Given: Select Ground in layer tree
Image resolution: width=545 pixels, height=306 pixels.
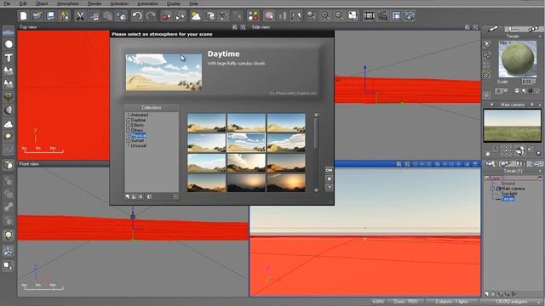Looking at the screenshot, I should point(508,184).
